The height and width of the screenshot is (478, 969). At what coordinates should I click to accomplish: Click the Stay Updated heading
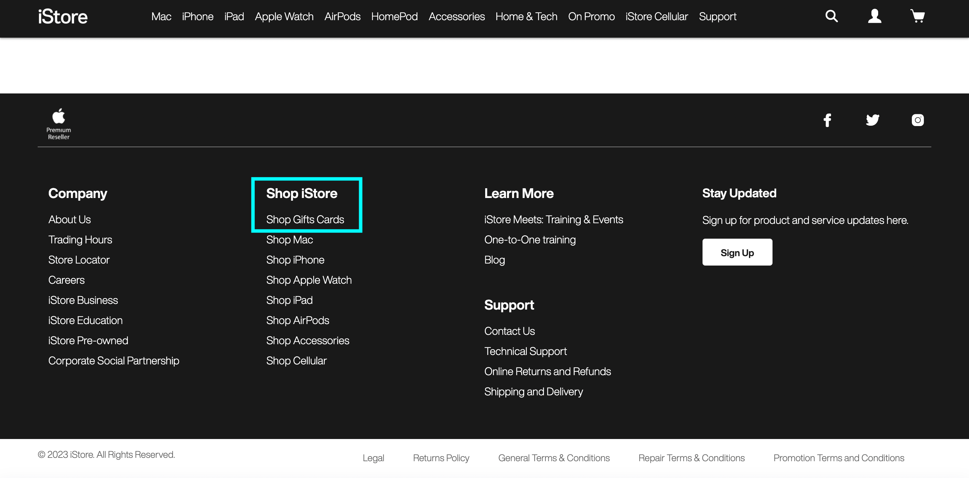(x=739, y=194)
